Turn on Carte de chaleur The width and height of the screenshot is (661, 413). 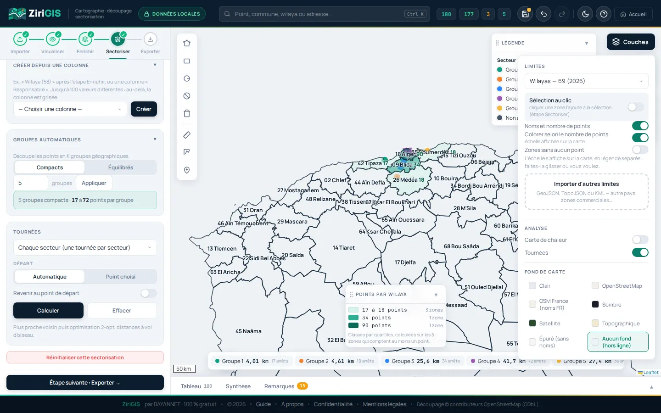(640, 240)
